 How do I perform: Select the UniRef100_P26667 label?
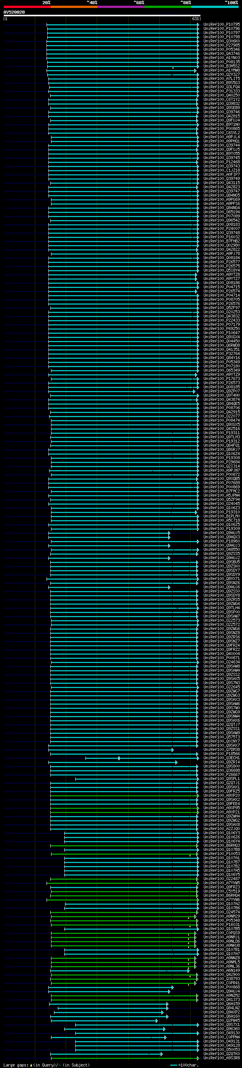coord(221,774)
